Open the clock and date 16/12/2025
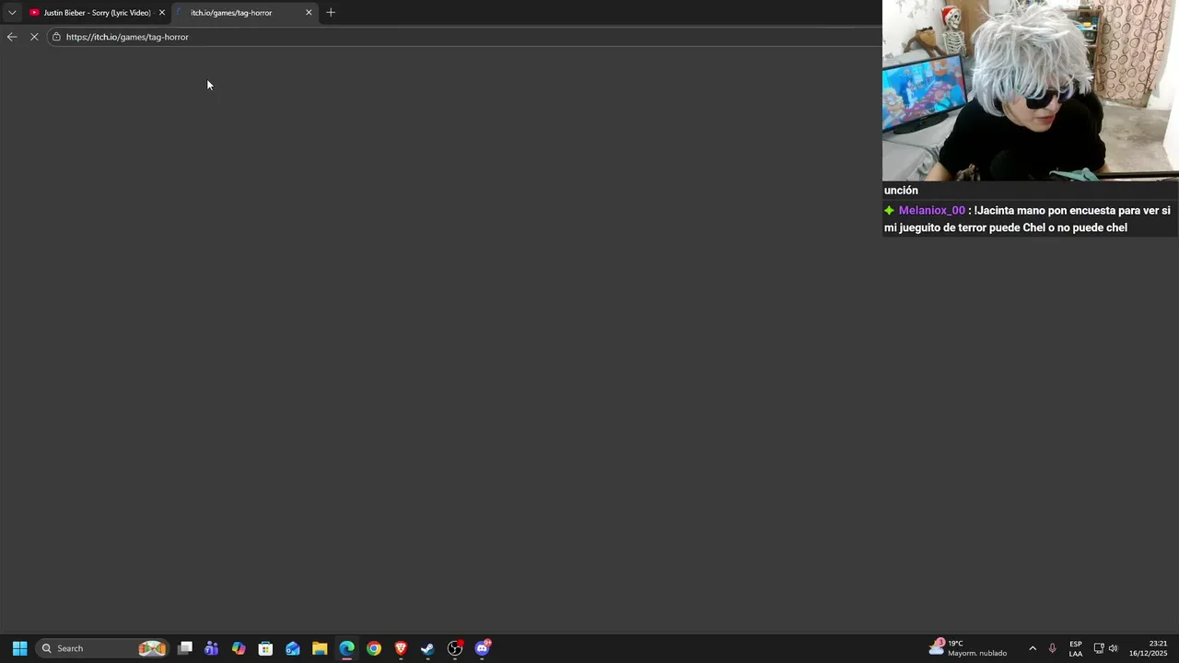This screenshot has height=663, width=1179. point(1149,648)
